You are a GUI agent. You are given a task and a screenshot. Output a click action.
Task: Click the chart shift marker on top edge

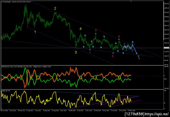pyautogui.click(x=131, y=1)
